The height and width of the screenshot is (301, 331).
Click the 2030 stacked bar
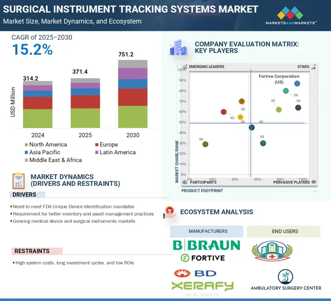tap(133, 94)
